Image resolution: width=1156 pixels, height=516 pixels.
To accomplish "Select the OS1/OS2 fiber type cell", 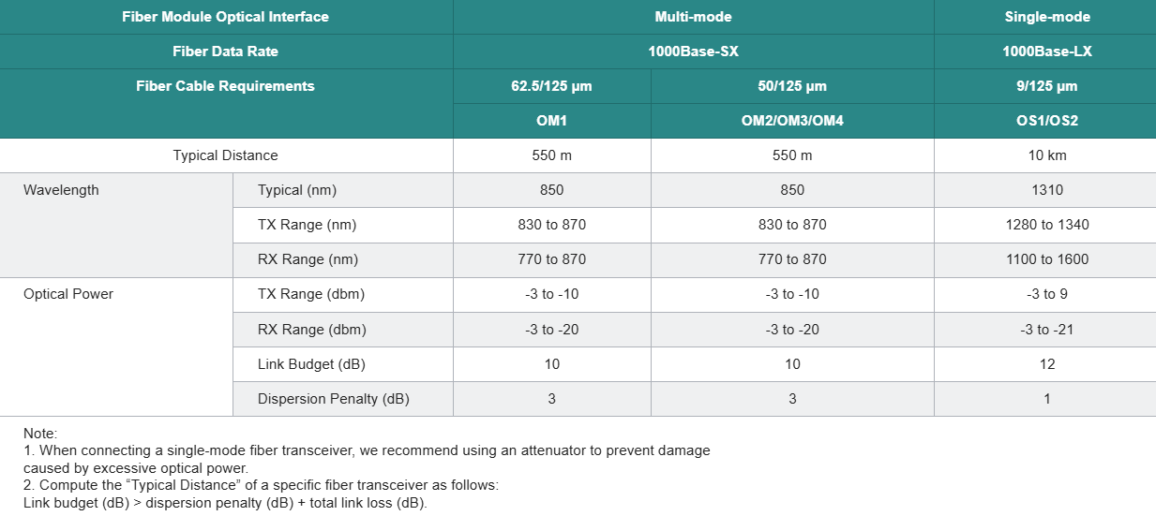I will [1046, 121].
